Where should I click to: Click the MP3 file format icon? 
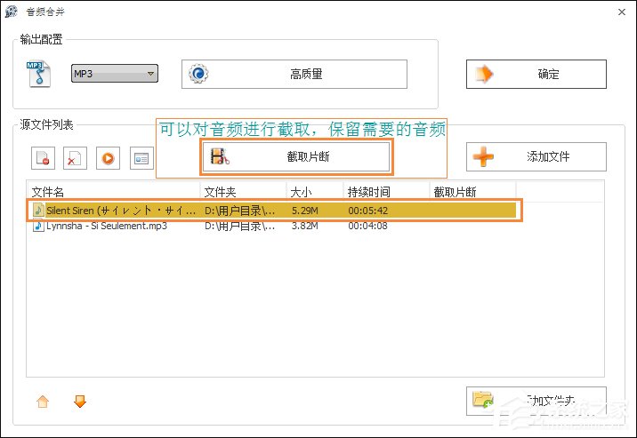(37, 74)
